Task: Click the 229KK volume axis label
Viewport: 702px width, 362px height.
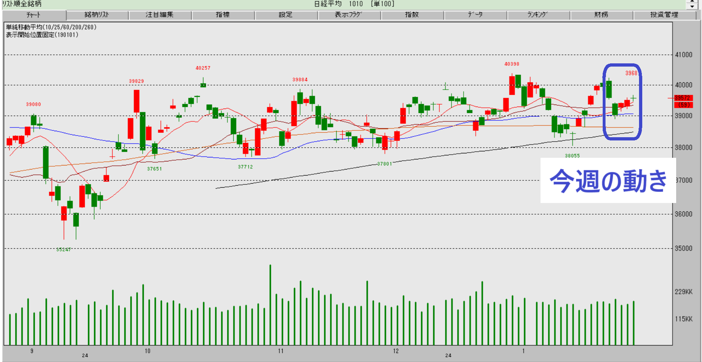Action: pos(684,292)
